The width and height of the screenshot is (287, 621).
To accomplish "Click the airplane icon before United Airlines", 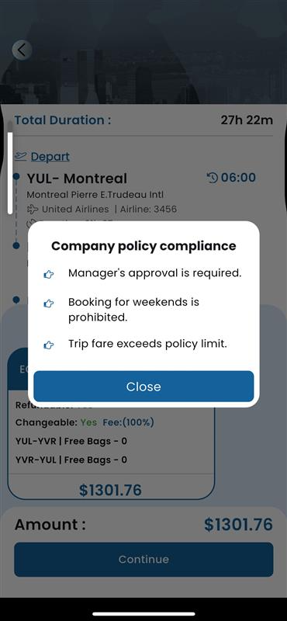I will pos(33,209).
